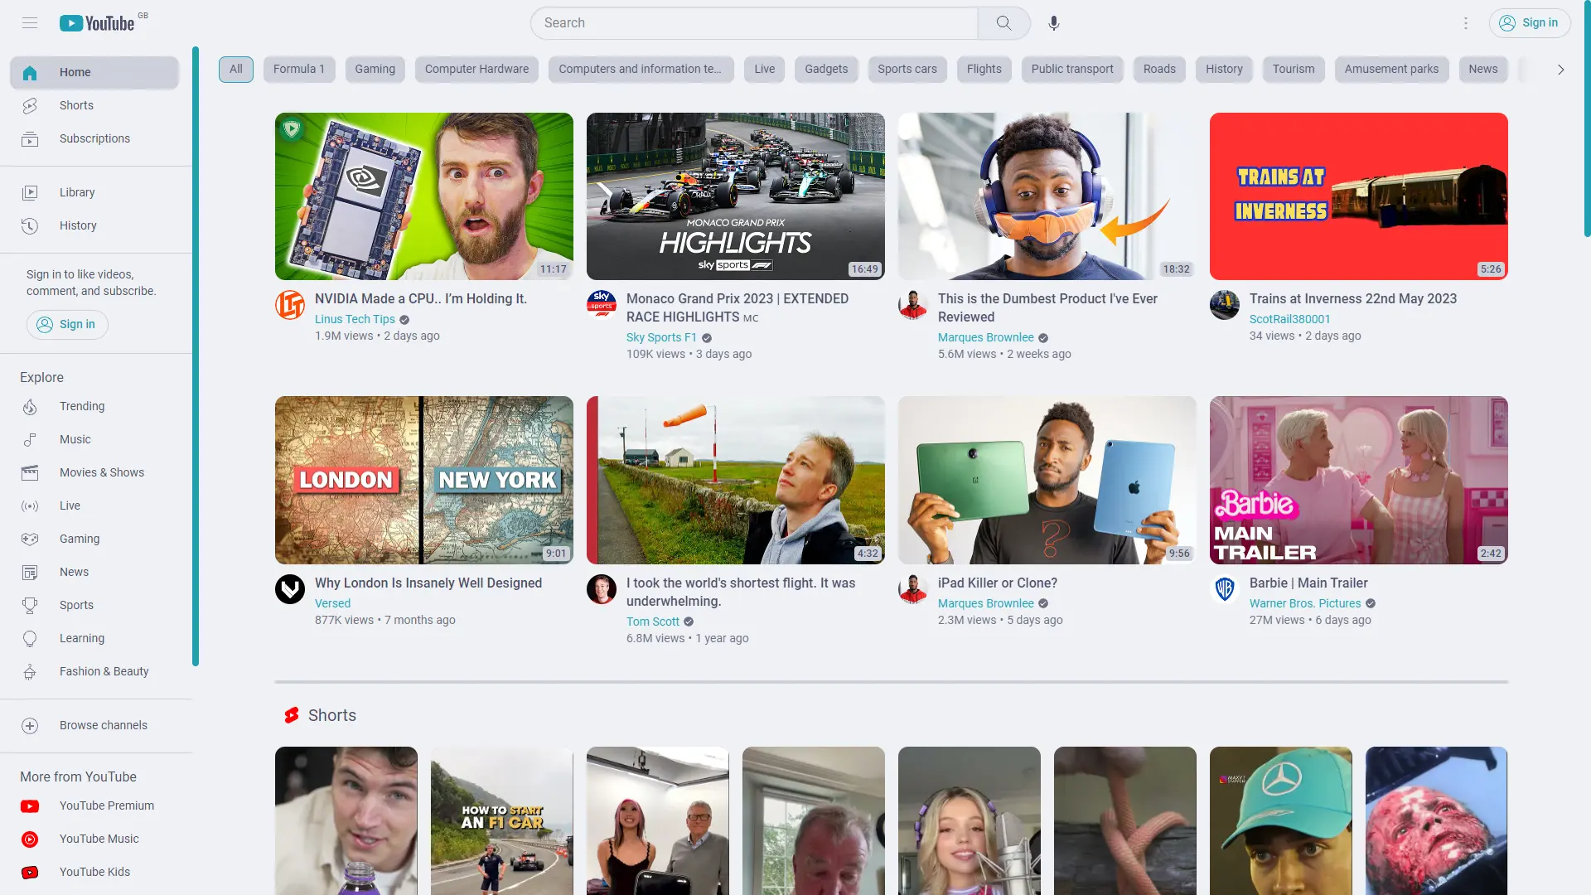Select the Formula 1 filter chip
The width and height of the screenshot is (1591, 895).
click(298, 69)
